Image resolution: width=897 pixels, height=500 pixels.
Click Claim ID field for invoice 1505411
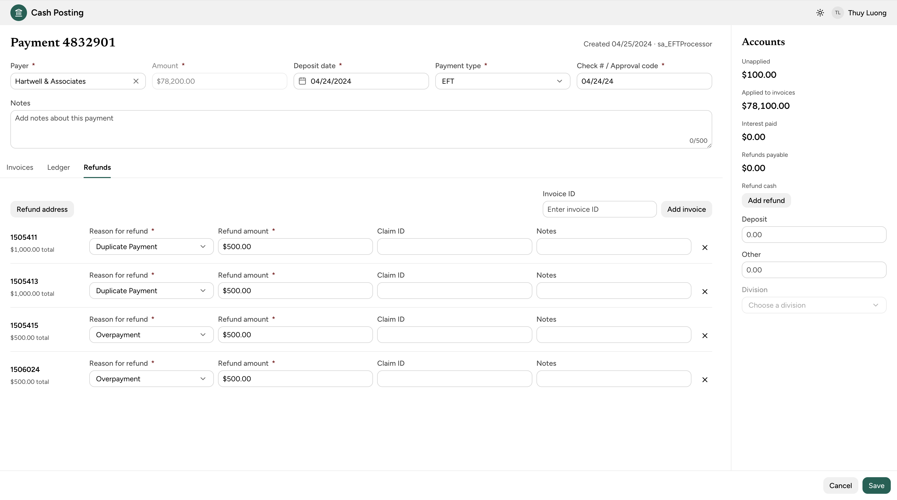pos(454,247)
